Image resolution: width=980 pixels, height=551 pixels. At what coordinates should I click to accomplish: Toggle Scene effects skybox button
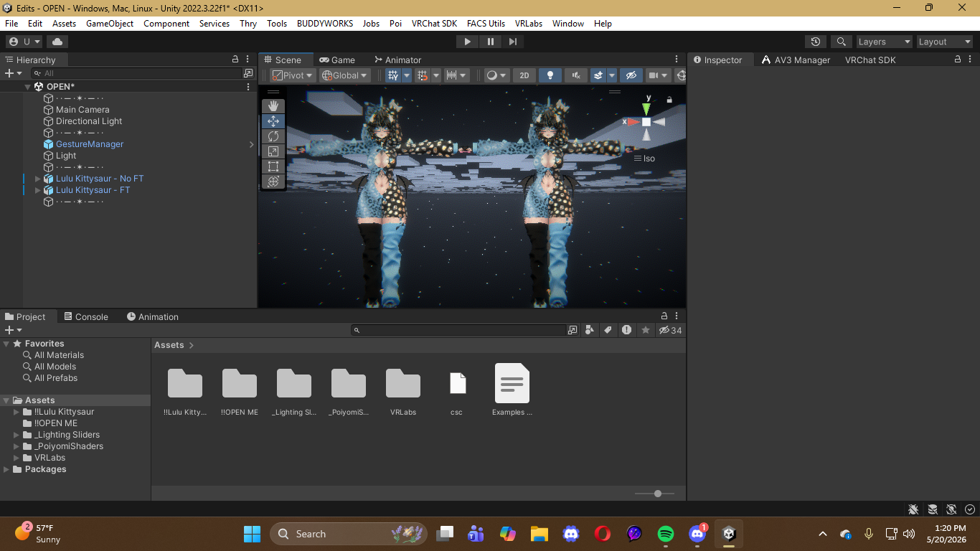(x=598, y=75)
